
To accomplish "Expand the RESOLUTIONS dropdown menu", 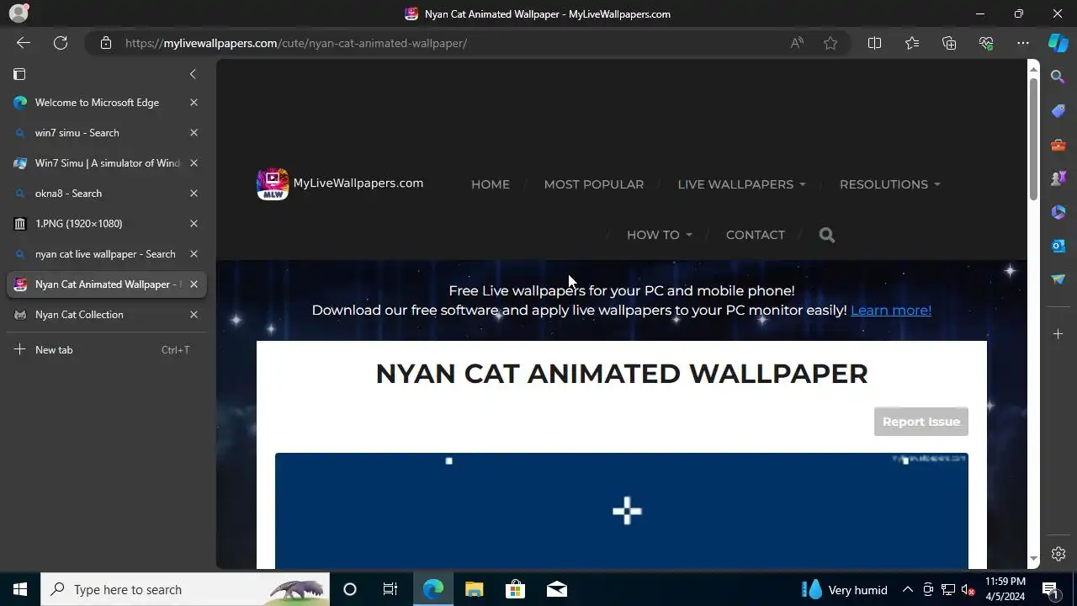I will point(889,184).
